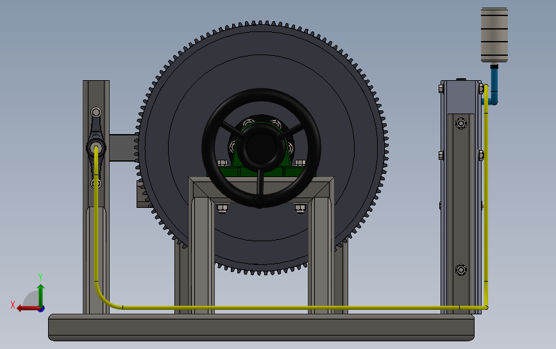This screenshot has height=349, width=556.
Task: Select the left leg of central frame
Action: click(x=202, y=255)
